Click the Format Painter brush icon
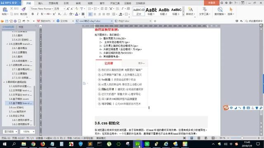This screenshot has width=264, height=148. 24,10
